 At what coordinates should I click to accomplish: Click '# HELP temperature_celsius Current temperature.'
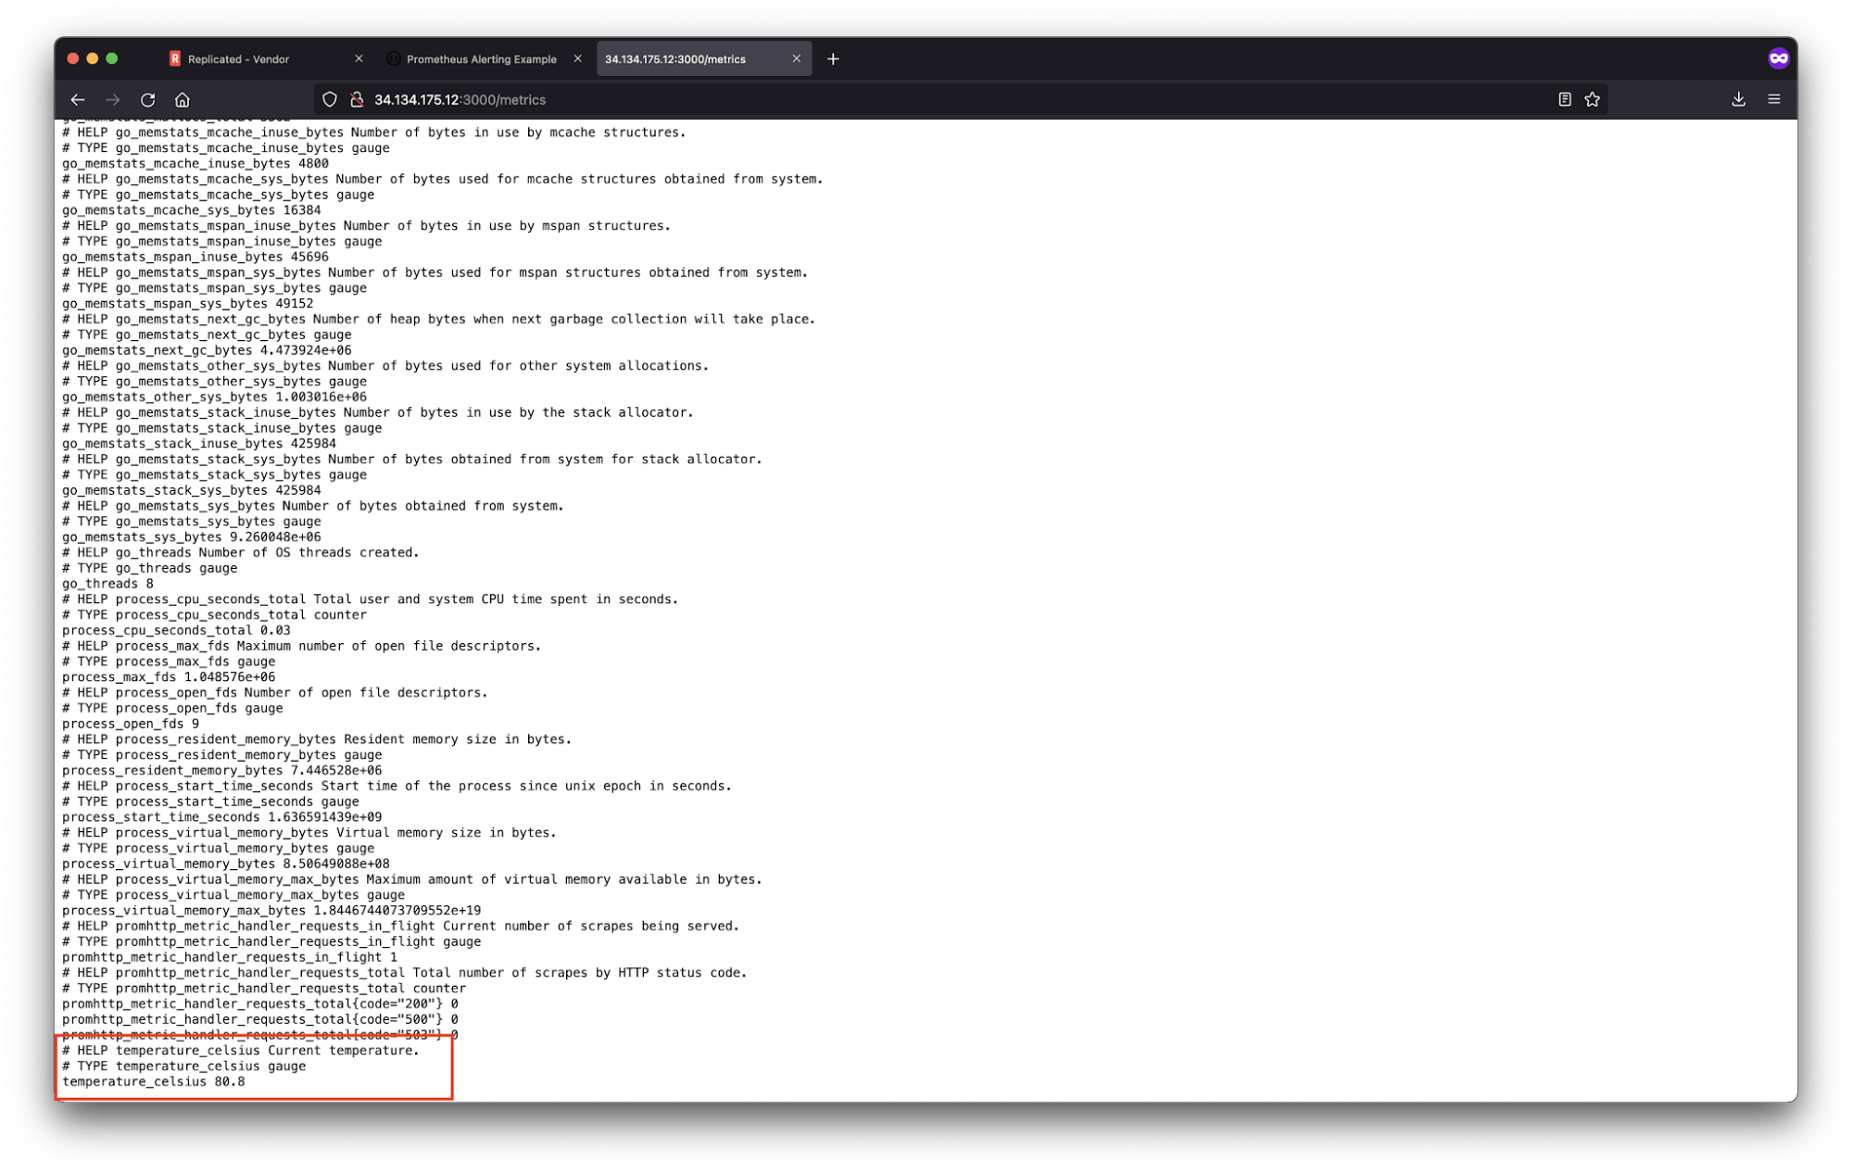tap(241, 1050)
